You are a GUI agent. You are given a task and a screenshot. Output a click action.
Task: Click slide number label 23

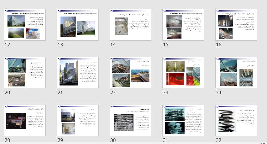click(x=166, y=93)
